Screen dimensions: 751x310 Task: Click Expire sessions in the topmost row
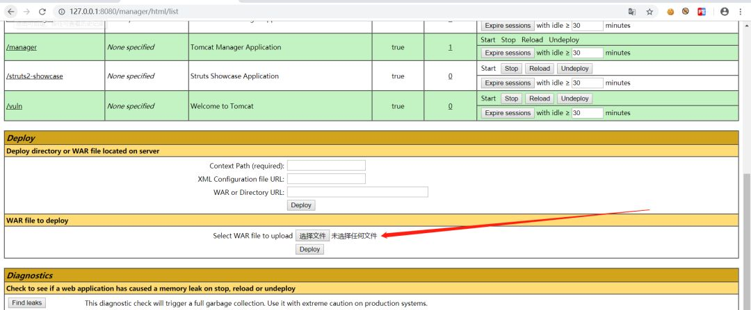tap(508, 26)
